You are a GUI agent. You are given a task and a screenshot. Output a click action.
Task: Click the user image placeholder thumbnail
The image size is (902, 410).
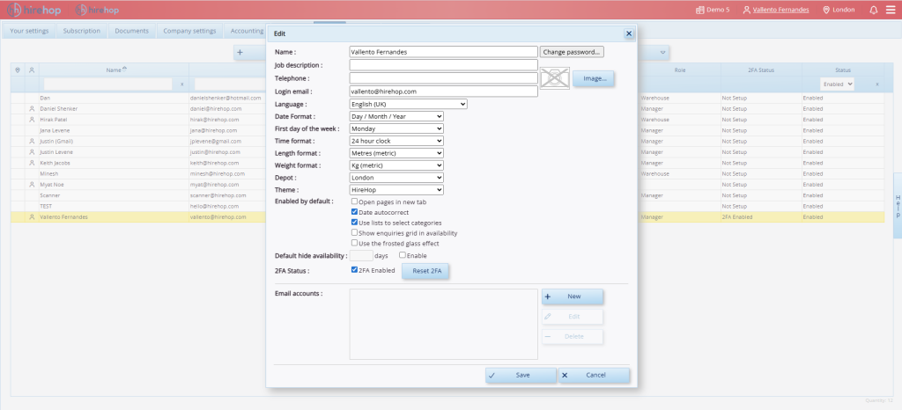click(x=555, y=78)
